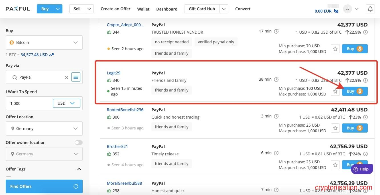Screen dimensions: 380x195
Task: Enable the Offer owner location toggle
Action: (78, 142)
